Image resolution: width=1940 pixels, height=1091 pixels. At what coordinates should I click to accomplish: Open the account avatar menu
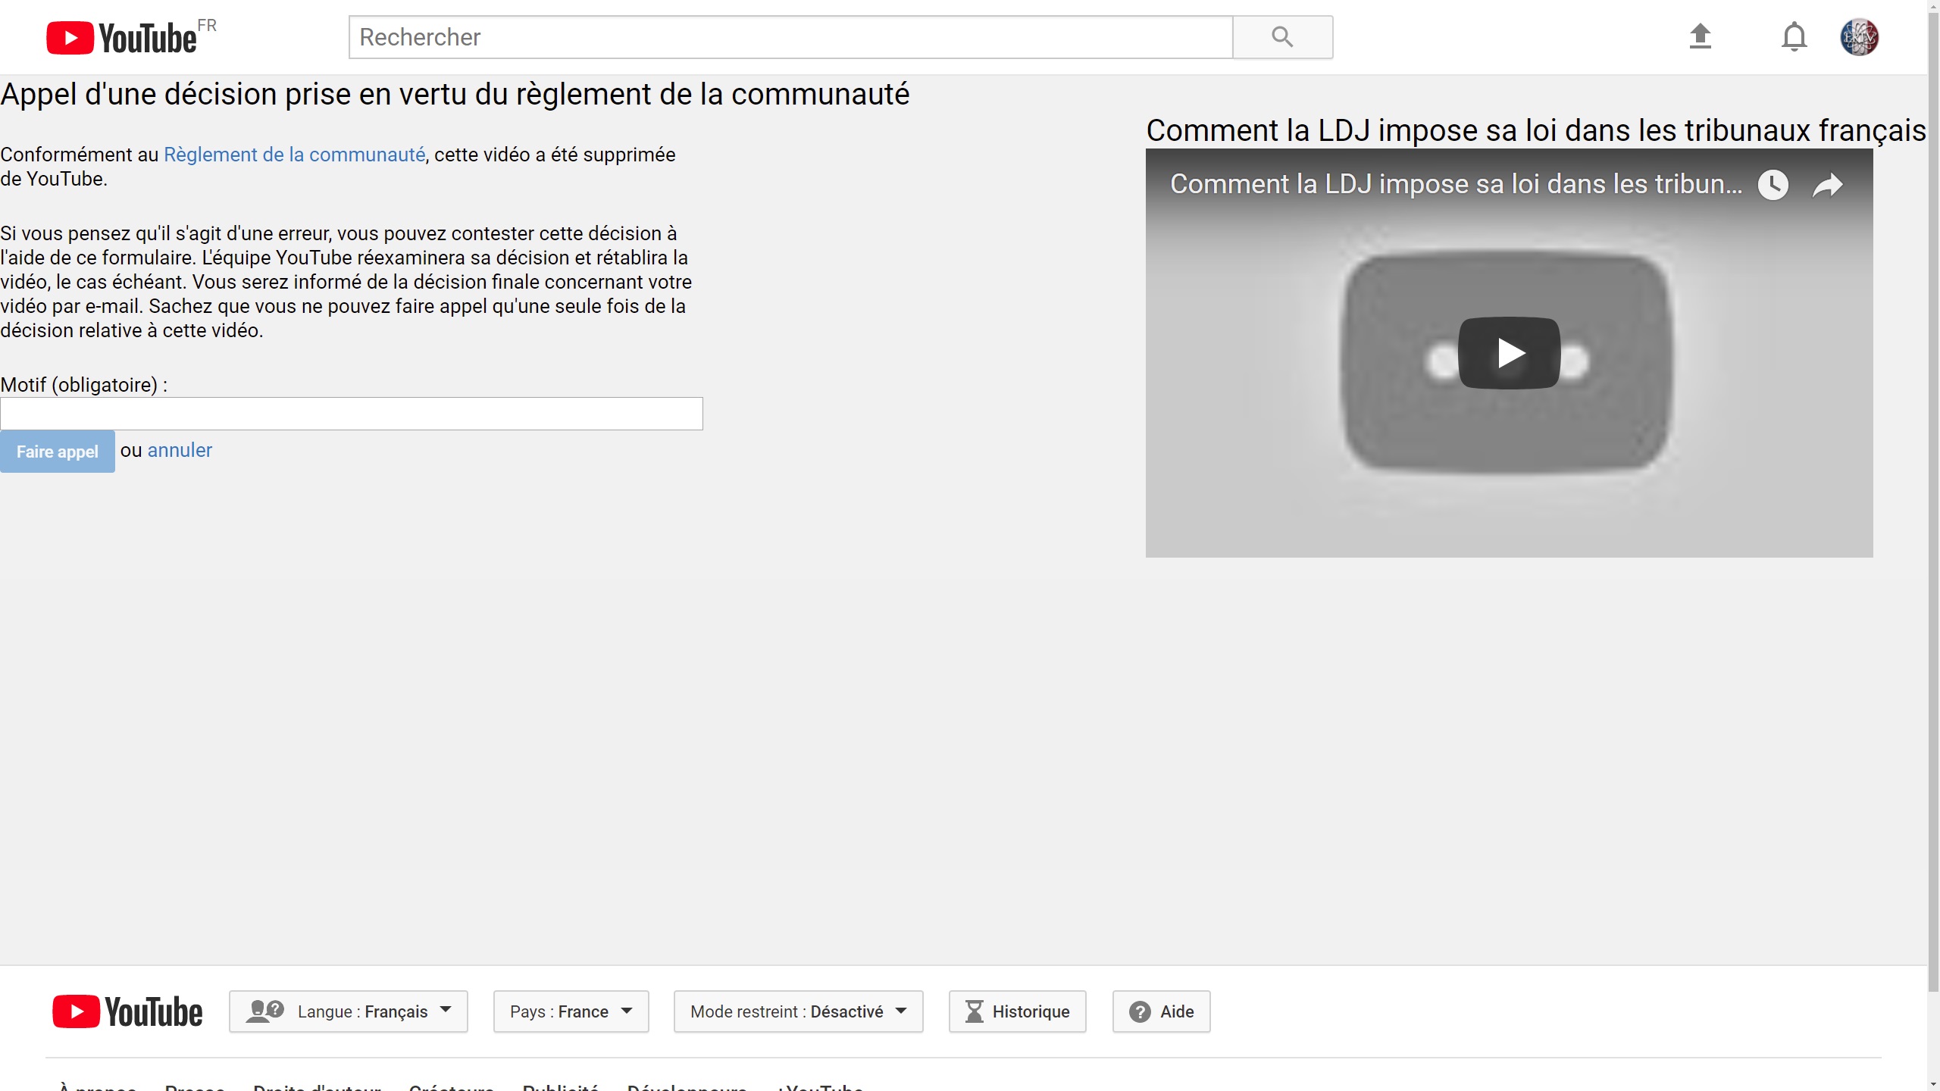click(1859, 37)
